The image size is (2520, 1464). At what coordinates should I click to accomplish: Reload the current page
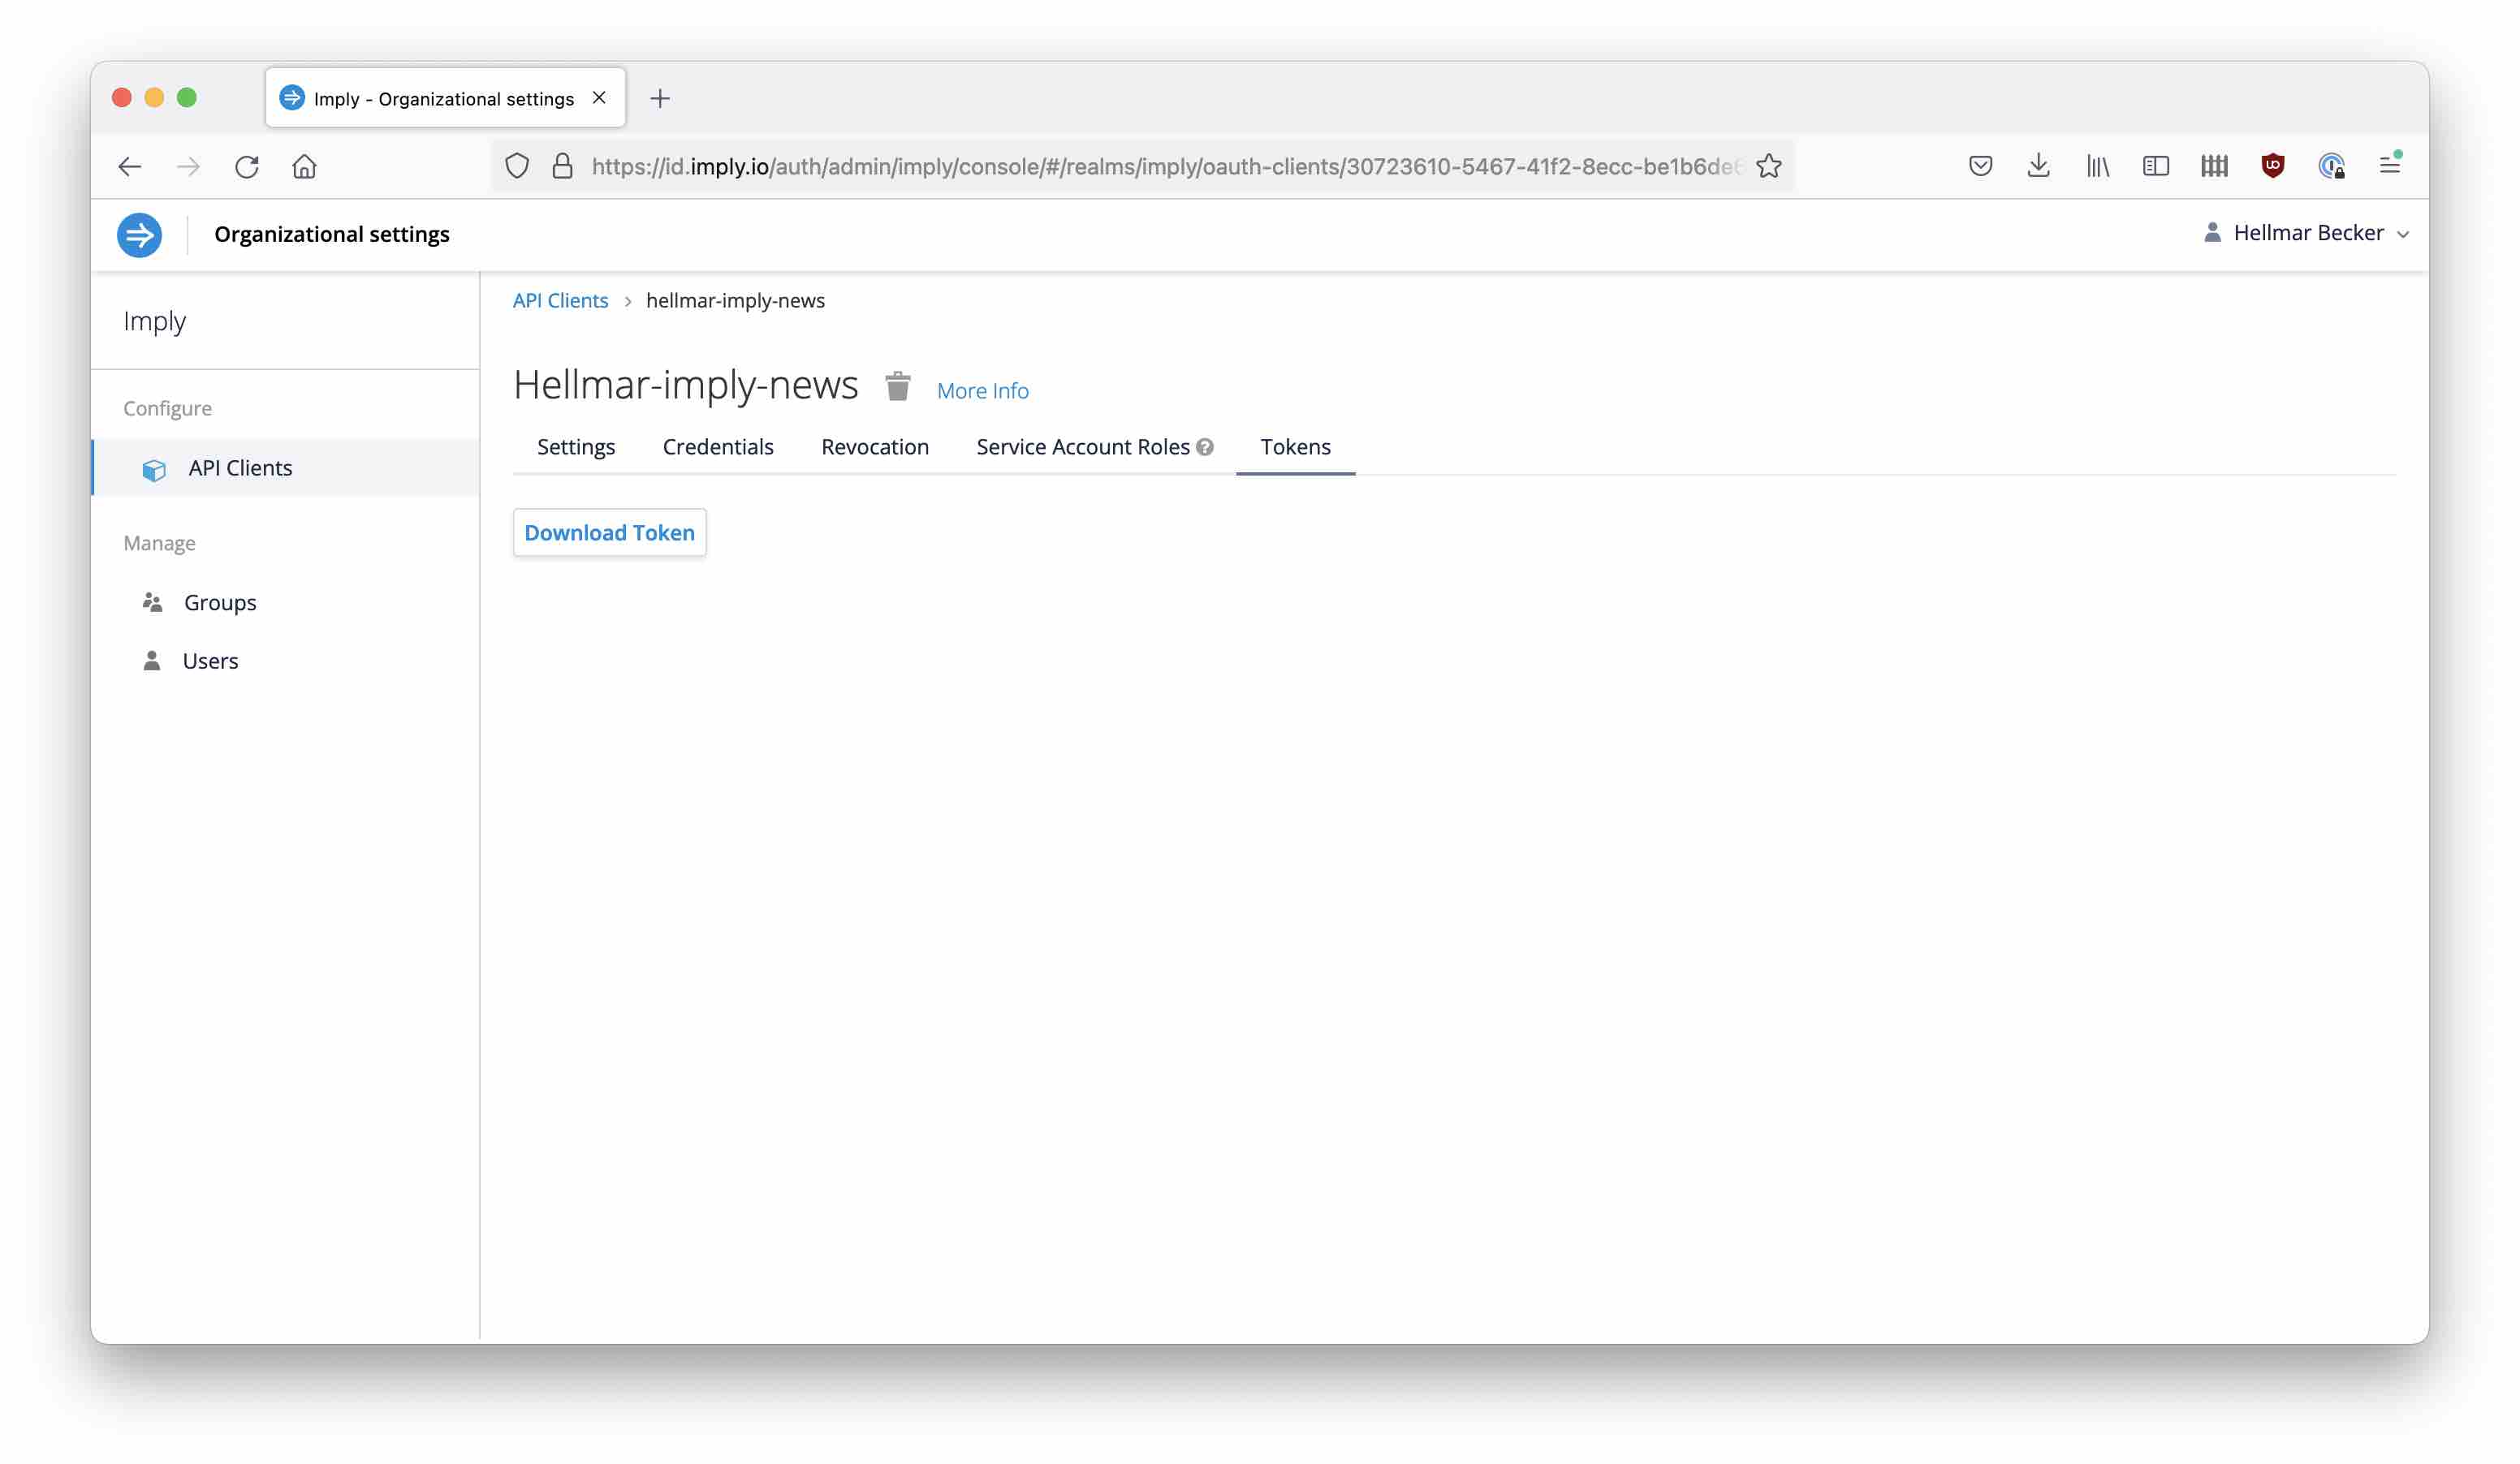[x=247, y=166]
